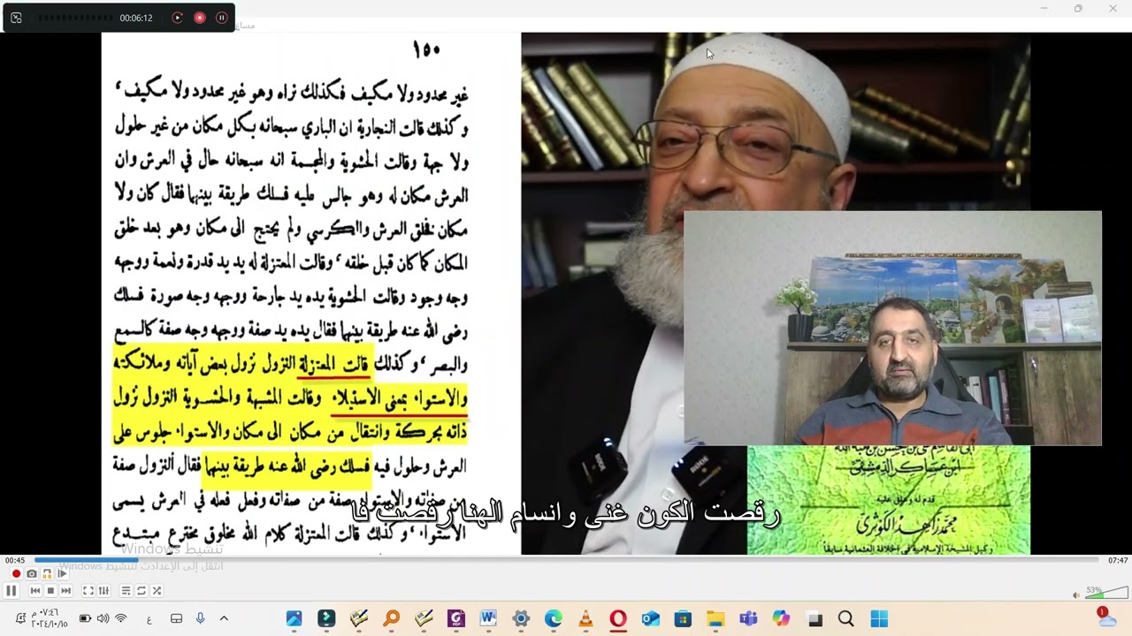Screen dimensions: 1132x636
Task: Open Photos app from taskbar
Action: tap(294, 619)
